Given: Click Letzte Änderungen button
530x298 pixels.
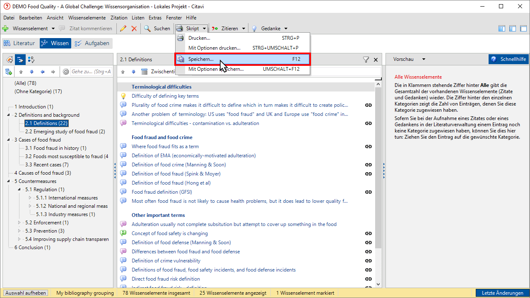Looking at the screenshot, I should click(503, 293).
